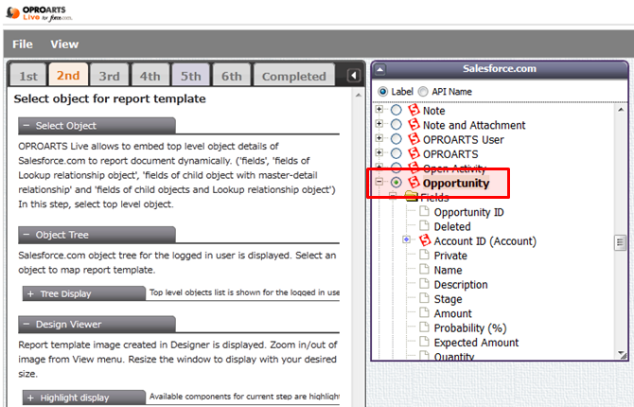Select the API Name radio button
Screen dimensions: 634x407
tap(423, 92)
